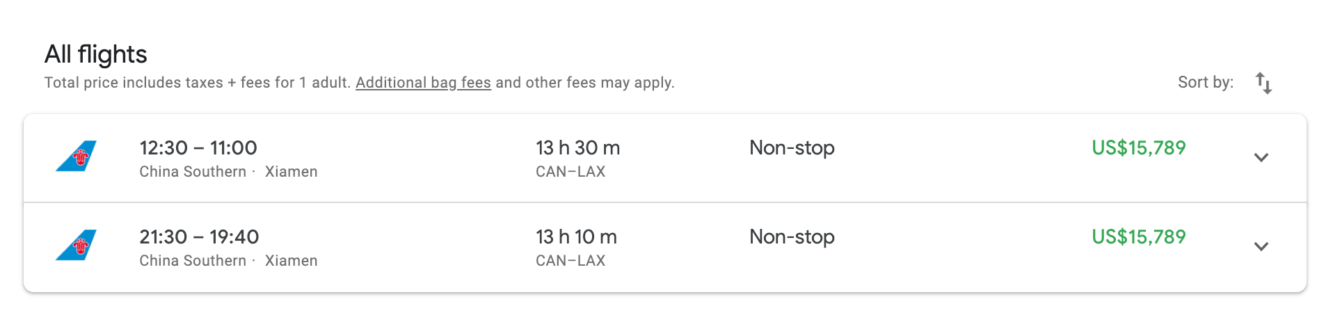This screenshot has height=320, width=1333.
Task: Click China Southern · Xiamen on second flight
Action: [x=228, y=261]
